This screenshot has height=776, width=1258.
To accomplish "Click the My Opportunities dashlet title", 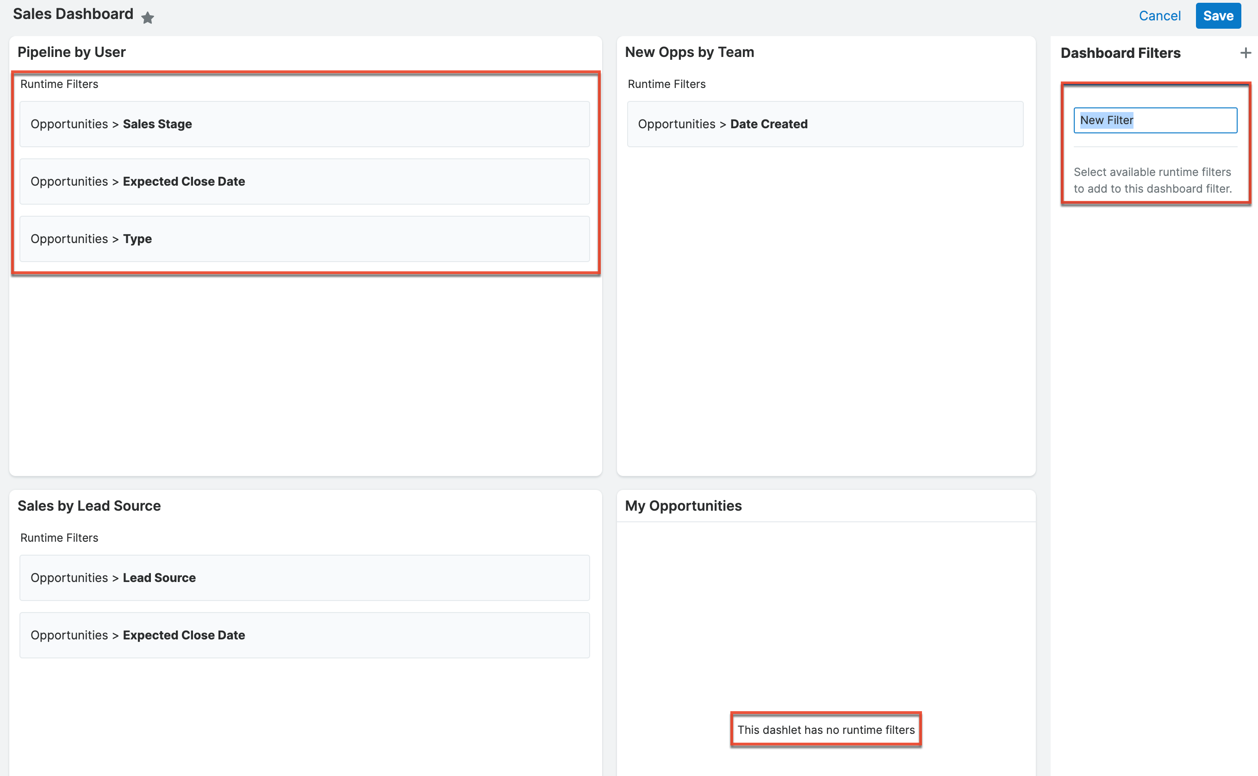I will point(683,506).
